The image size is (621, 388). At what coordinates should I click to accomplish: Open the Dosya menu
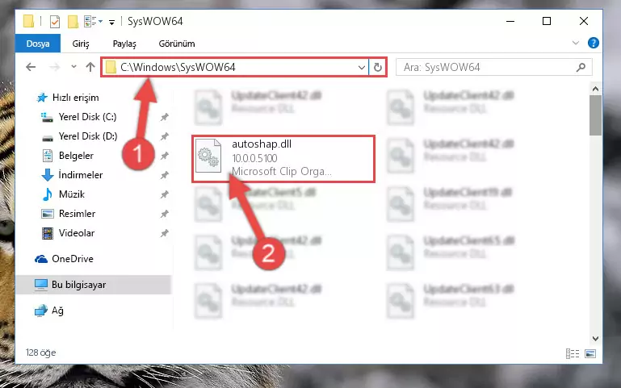coord(38,44)
